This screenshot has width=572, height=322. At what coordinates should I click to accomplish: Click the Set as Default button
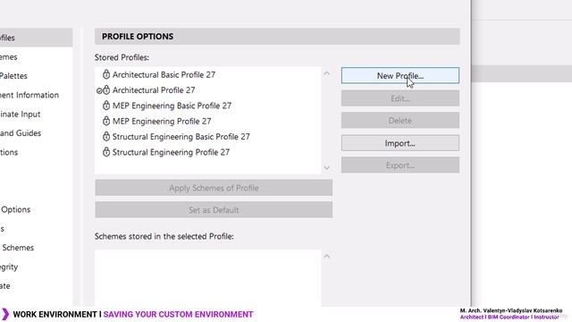(214, 210)
